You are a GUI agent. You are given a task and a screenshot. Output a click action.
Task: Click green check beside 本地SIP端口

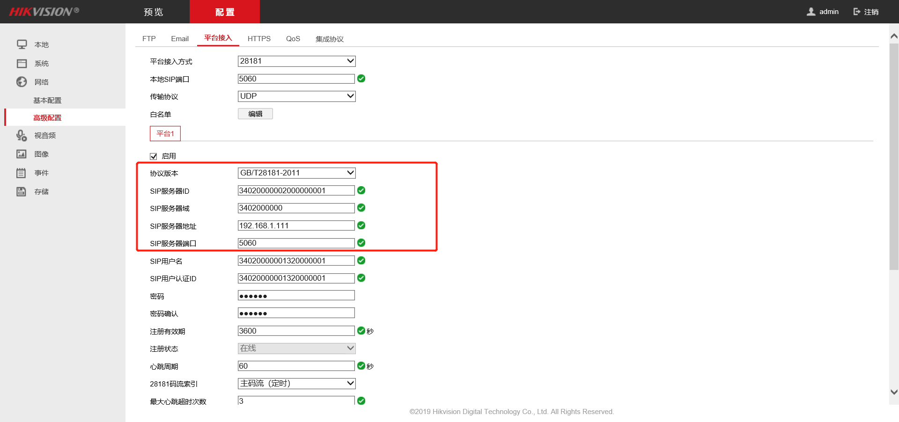tap(361, 79)
